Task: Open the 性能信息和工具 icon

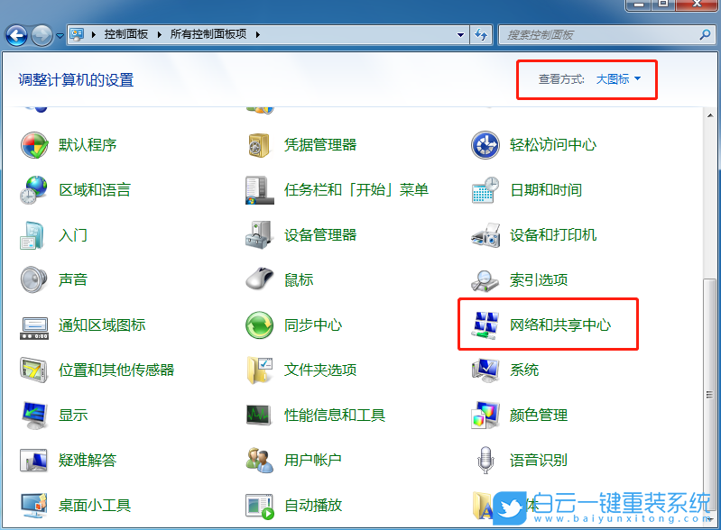Action: 259,416
